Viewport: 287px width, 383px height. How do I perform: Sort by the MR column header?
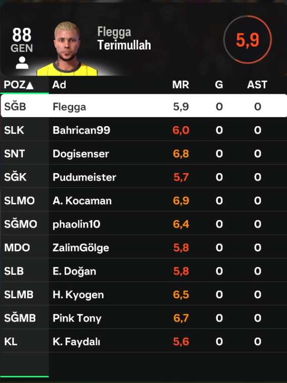click(180, 85)
